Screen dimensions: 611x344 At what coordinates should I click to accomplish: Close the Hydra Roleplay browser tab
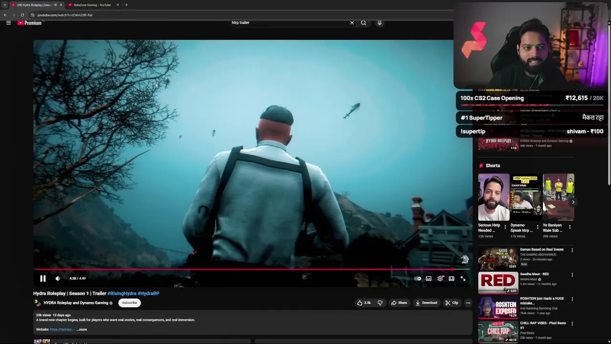pyautogui.click(x=61, y=5)
